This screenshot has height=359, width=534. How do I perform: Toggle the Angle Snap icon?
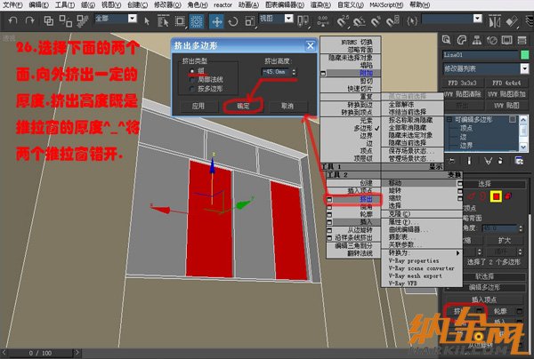[x=359, y=21]
